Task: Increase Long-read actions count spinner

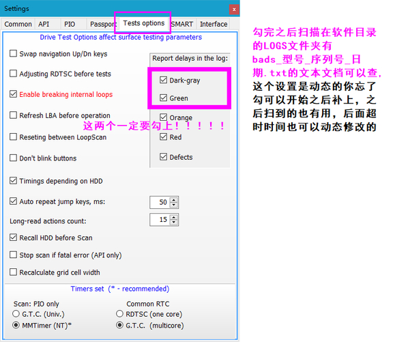Action: [174, 217]
